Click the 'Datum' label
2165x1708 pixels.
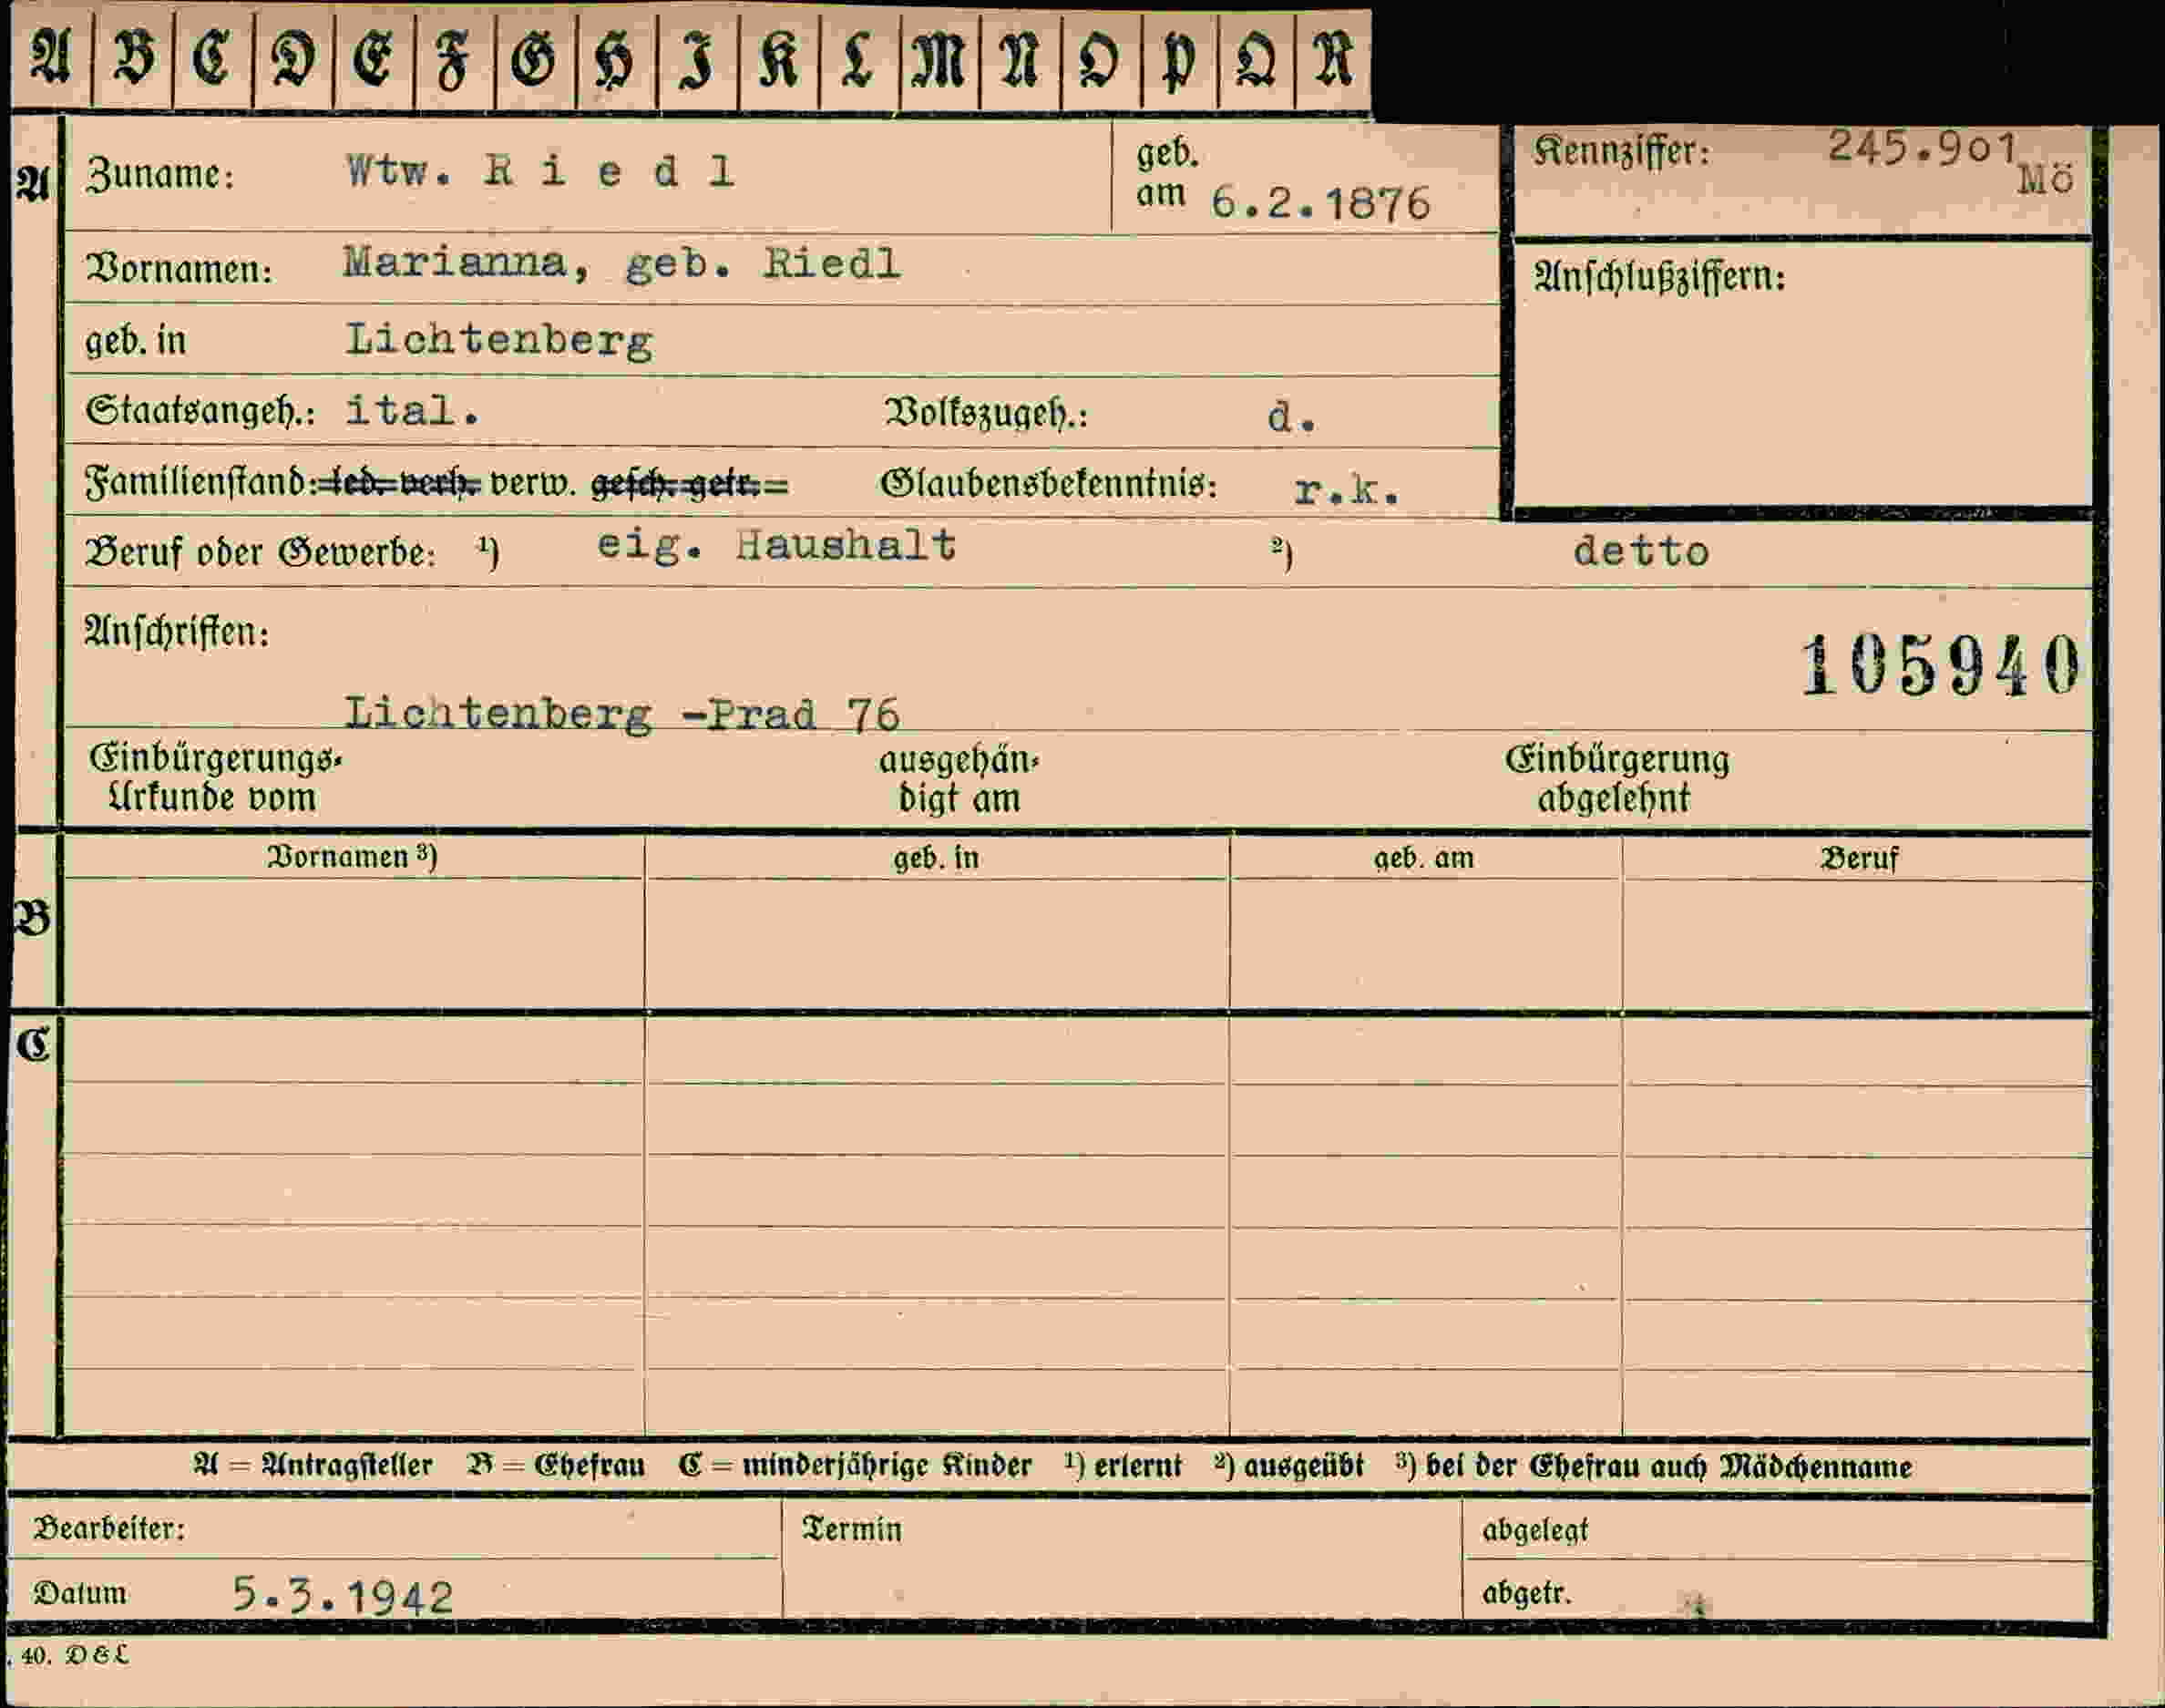80,1593
